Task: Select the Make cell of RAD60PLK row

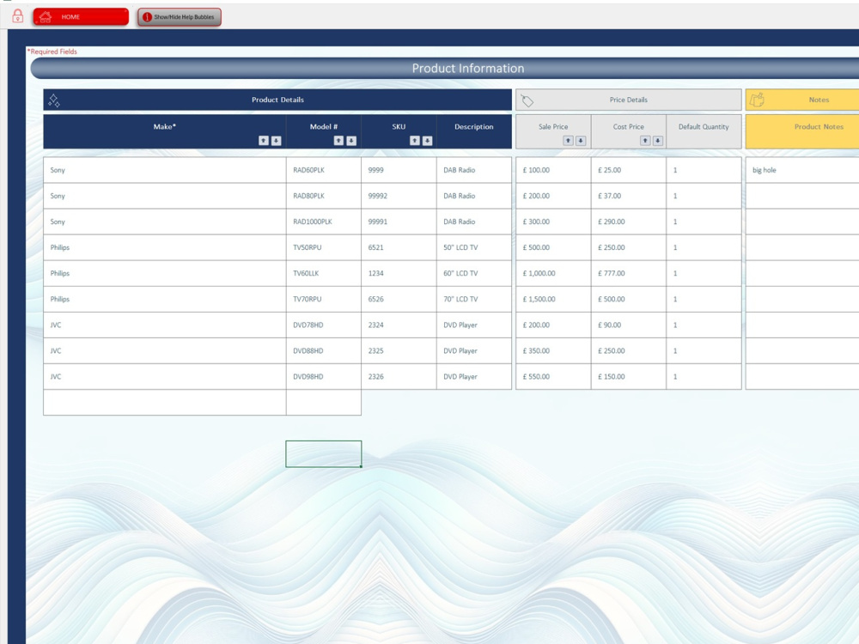Action: (164, 170)
